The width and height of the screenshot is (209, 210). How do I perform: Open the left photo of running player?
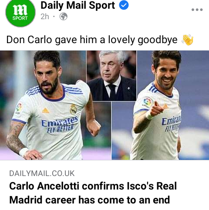(x=44, y=105)
